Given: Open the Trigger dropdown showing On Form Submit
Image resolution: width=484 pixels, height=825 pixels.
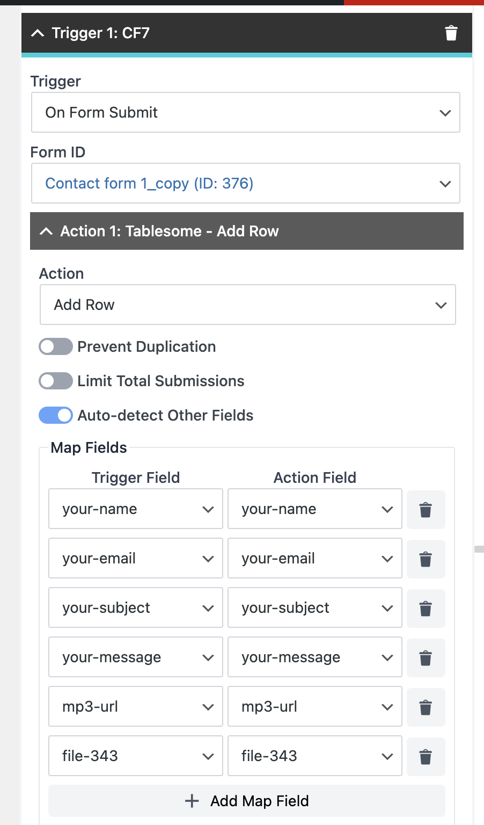Looking at the screenshot, I should coord(245,113).
